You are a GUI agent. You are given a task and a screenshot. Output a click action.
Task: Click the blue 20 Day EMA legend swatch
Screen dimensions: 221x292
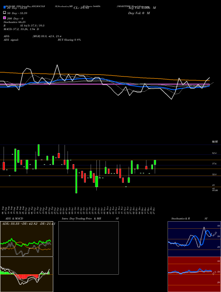[x=4, y=8]
